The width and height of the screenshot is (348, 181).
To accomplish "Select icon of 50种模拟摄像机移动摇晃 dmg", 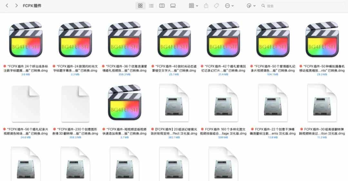I will pos(322,39).
